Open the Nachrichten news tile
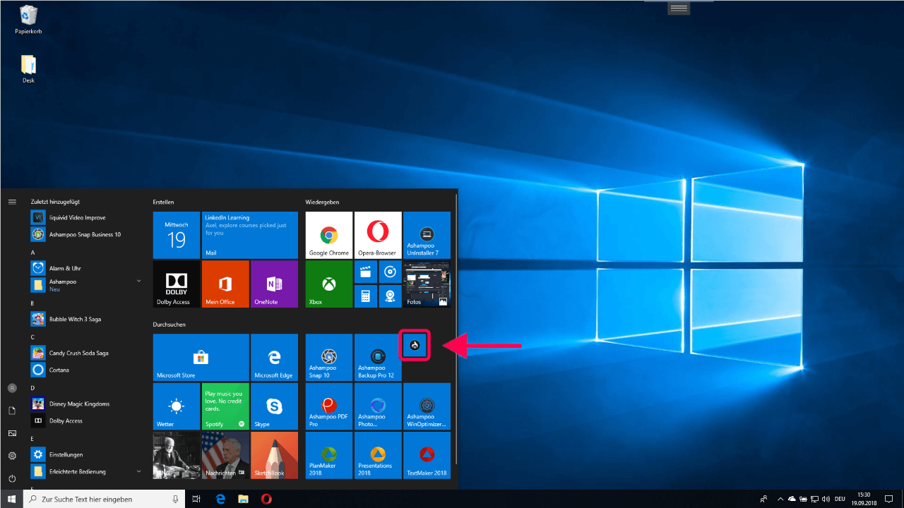Viewport: 904px width, 508px height. (x=225, y=456)
